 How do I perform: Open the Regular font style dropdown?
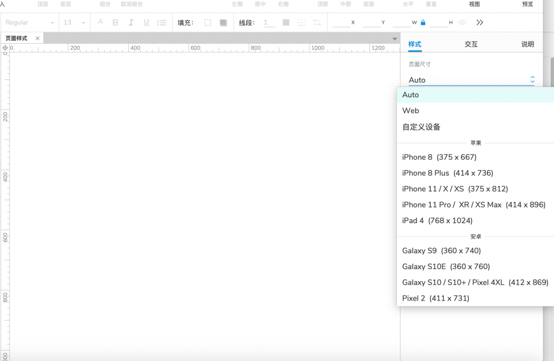click(x=30, y=23)
